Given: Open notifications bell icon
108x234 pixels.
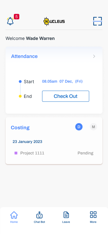Looking at the screenshot, I should (x=10, y=21).
